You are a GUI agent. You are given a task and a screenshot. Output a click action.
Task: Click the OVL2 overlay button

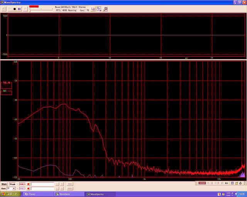[22, 189]
